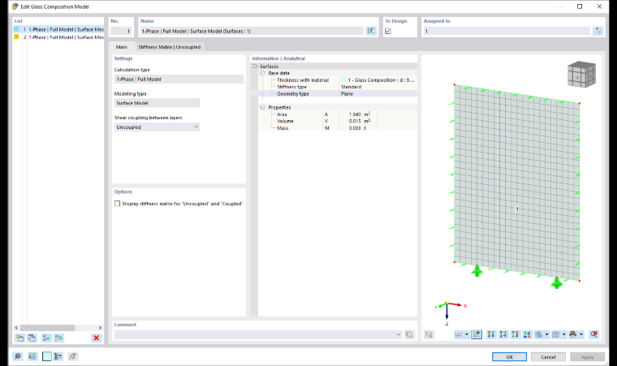Click the view in Z direction icon
This screenshot has width=617, height=366.
[x=515, y=334]
